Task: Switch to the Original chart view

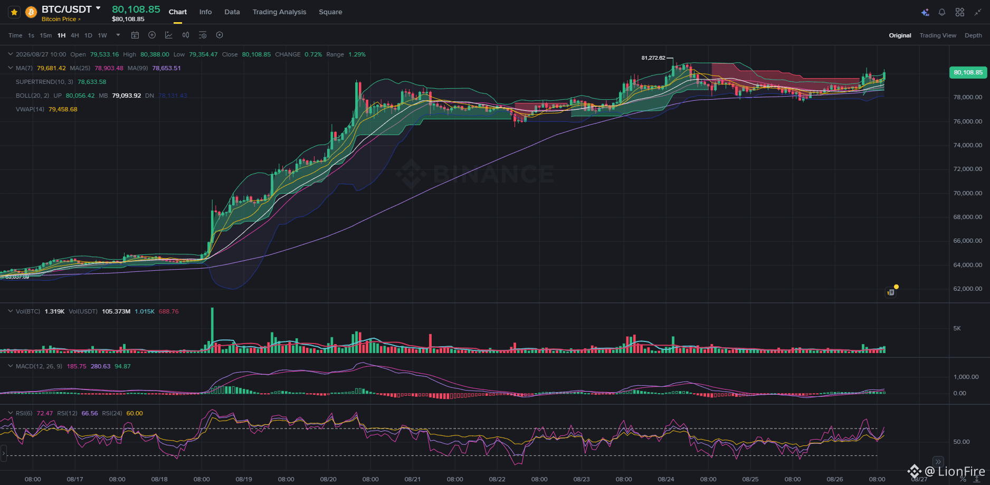Action: [900, 35]
